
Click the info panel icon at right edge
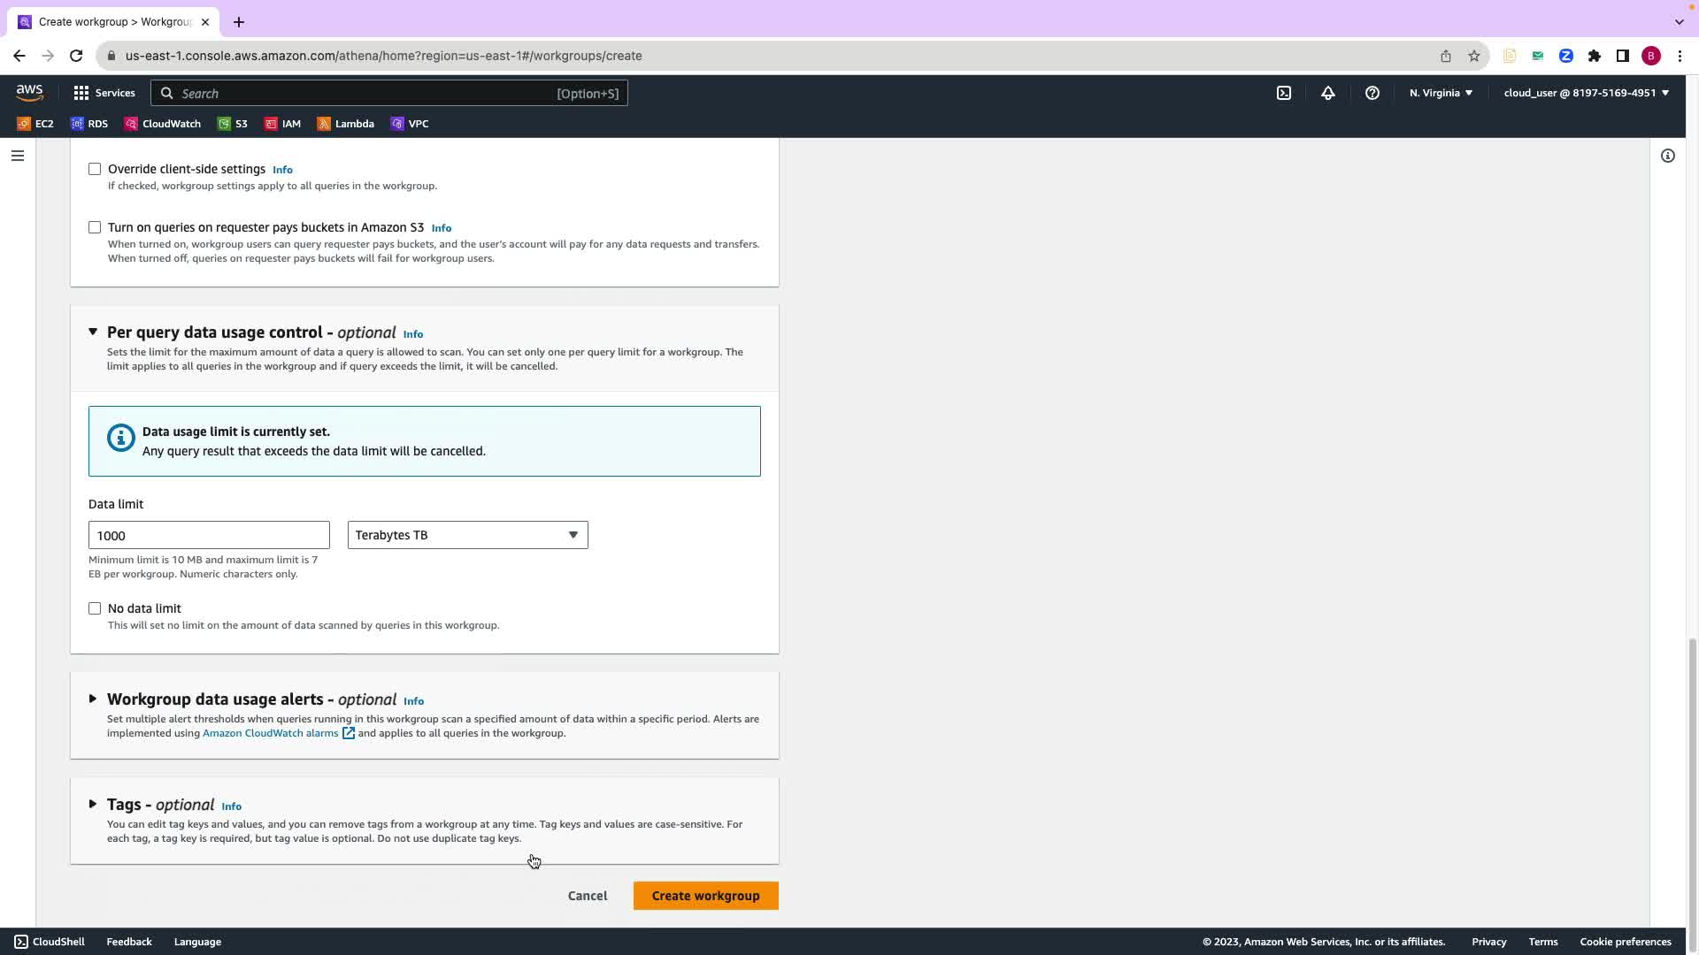(x=1668, y=156)
